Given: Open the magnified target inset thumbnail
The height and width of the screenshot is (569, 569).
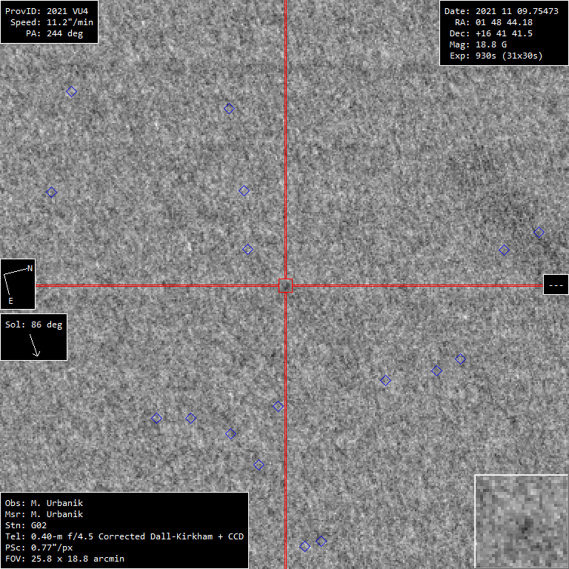Looking at the screenshot, I should point(522,522).
